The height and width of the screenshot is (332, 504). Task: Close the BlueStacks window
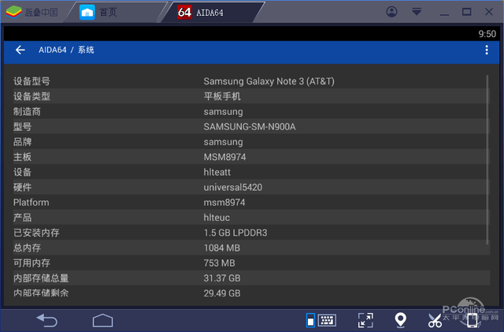[489, 12]
